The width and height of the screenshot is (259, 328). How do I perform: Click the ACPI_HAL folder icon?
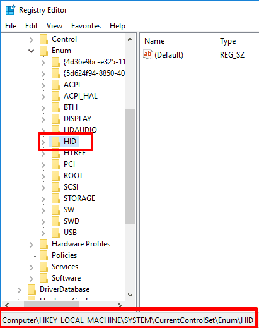tap(55, 96)
